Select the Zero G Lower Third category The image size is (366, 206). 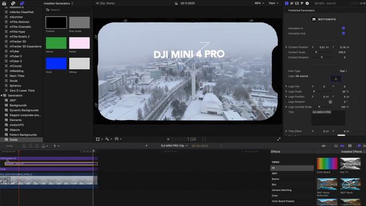pyautogui.click(x=22, y=90)
